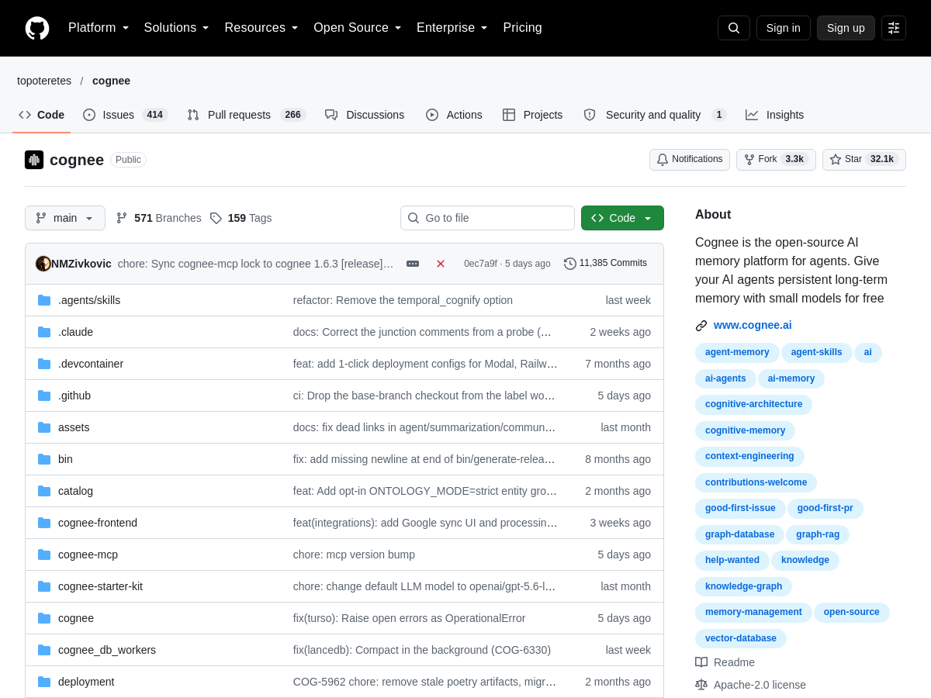Image resolution: width=931 pixels, height=698 pixels.
Task: Open the catalog folder icon
Action: (44, 491)
